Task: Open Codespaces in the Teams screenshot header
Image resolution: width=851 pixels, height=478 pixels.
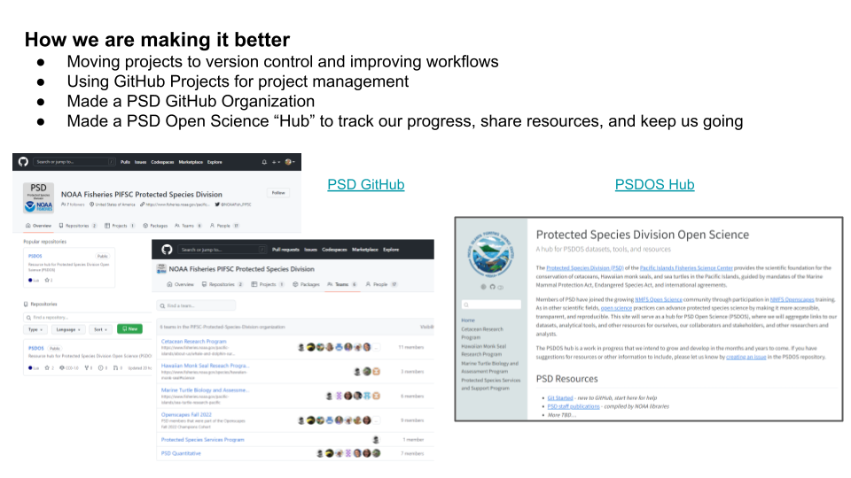Action: tap(334, 250)
